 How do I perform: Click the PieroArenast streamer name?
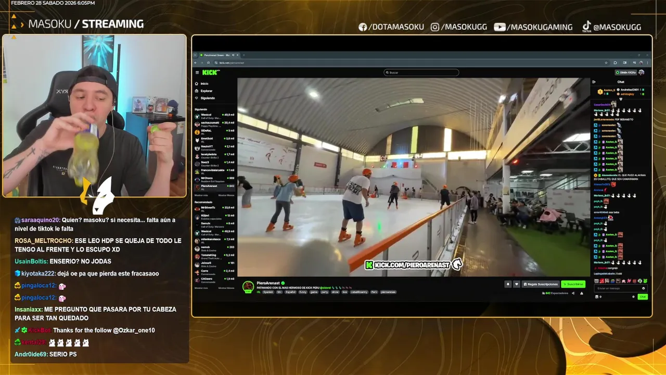[268, 283]
